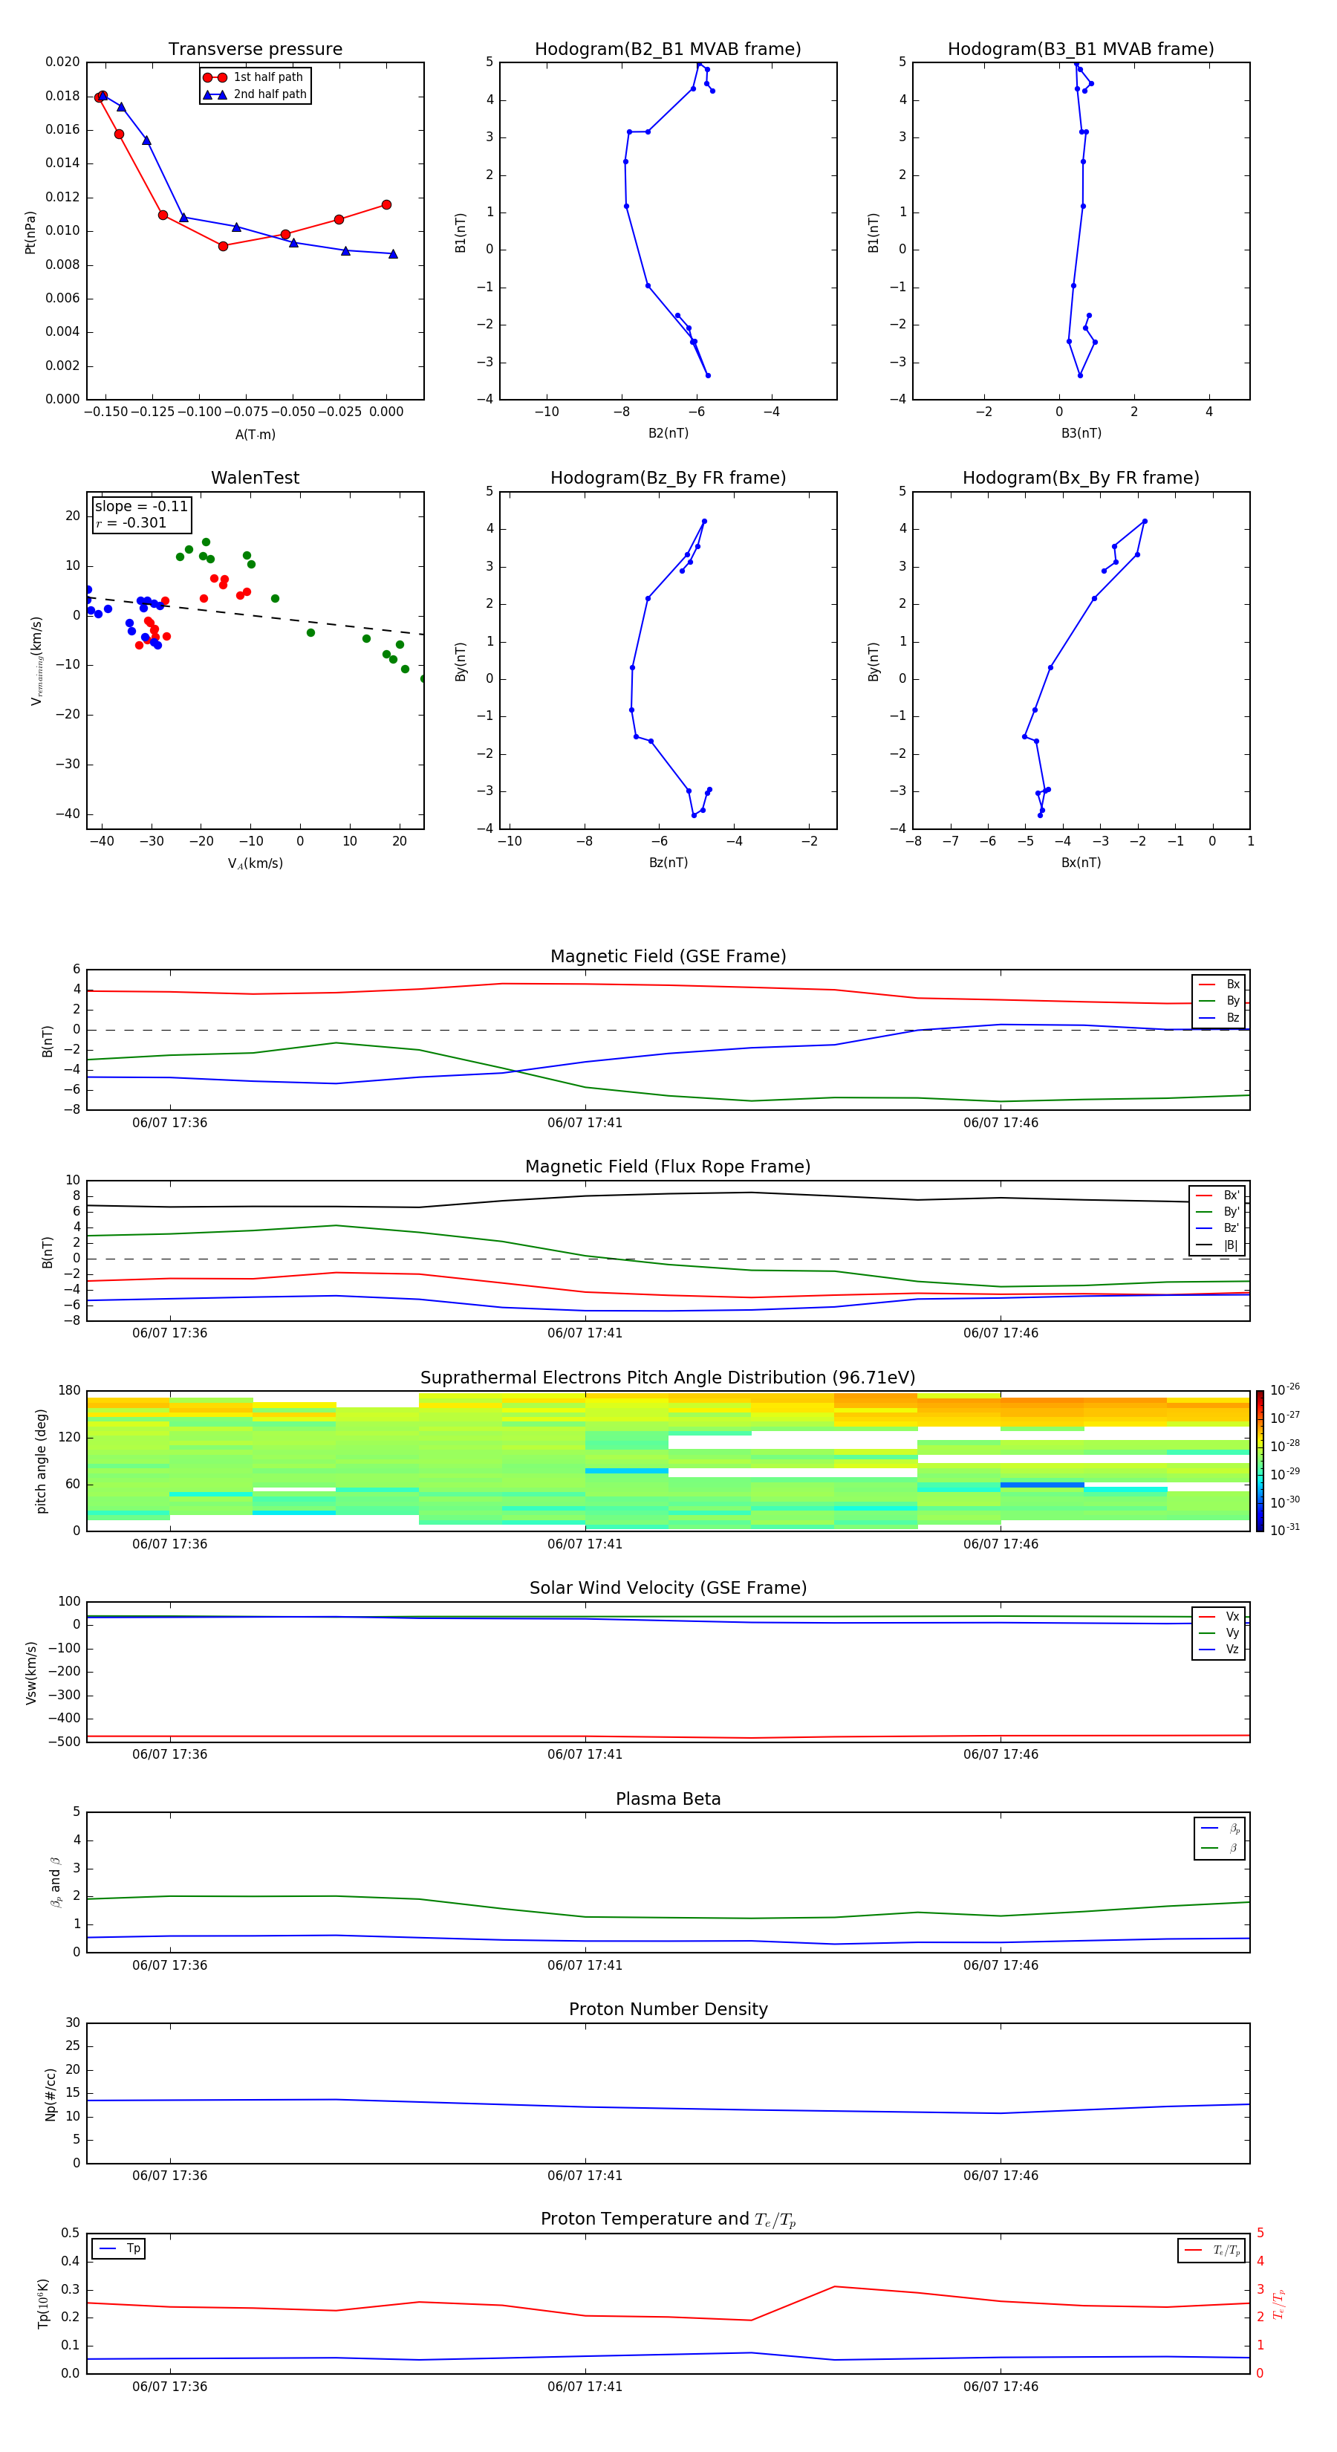Click the 'A(T·m)' x-axis label
Image resolution: width=1337 pixels, height=2452 pixels.
[x=255, y=434]
